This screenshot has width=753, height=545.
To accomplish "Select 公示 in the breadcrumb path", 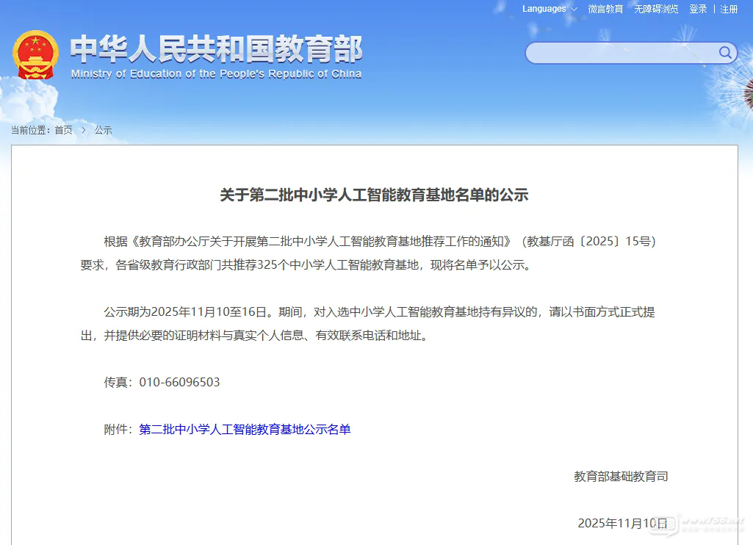I will (103, 130).
